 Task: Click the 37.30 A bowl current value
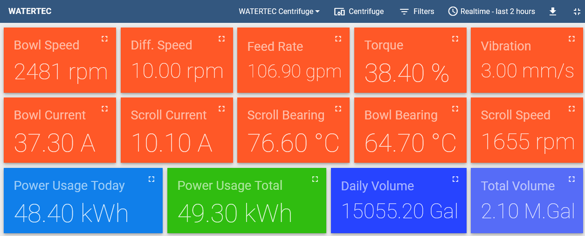pos(55,143)
